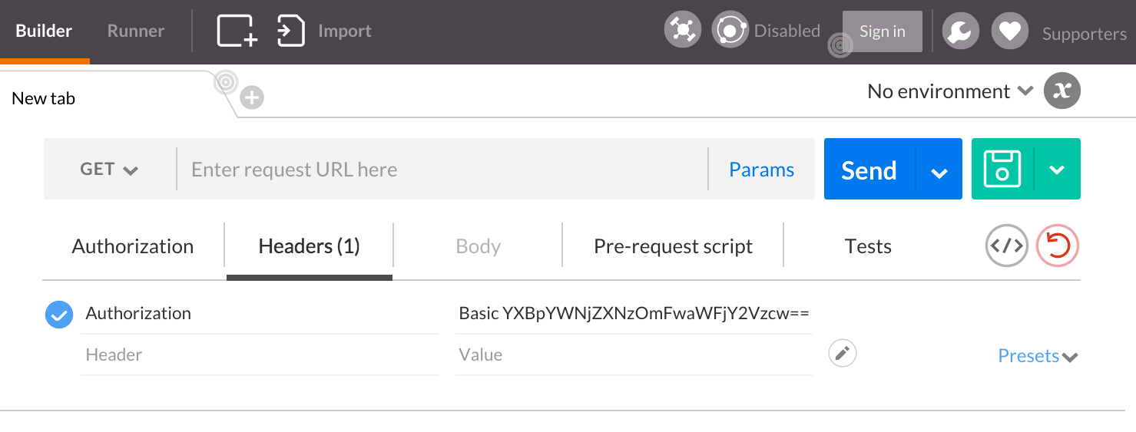Viewport: 1136px width, 432px height.
Task: Click the request URL input field
Action: click(x=442, y=170)
